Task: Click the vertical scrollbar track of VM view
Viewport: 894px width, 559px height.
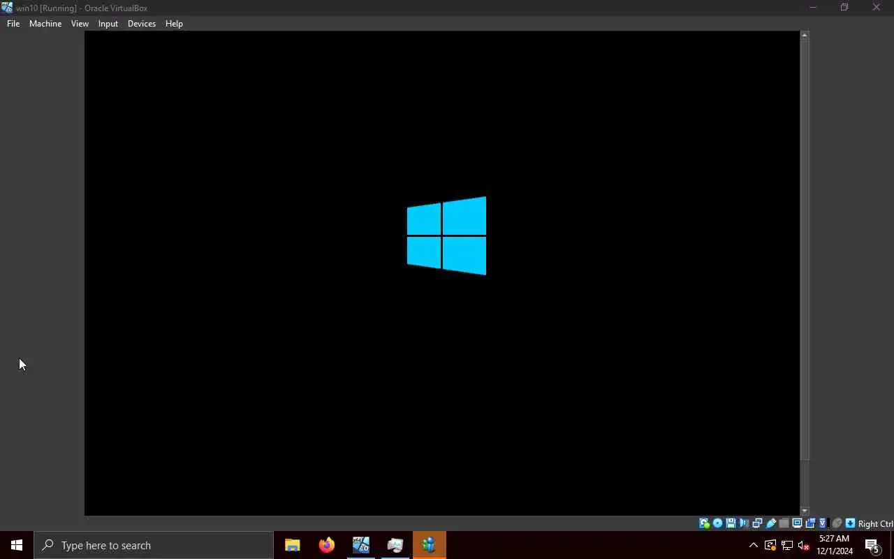Action: pyautogui.click(x=805, y=273)
